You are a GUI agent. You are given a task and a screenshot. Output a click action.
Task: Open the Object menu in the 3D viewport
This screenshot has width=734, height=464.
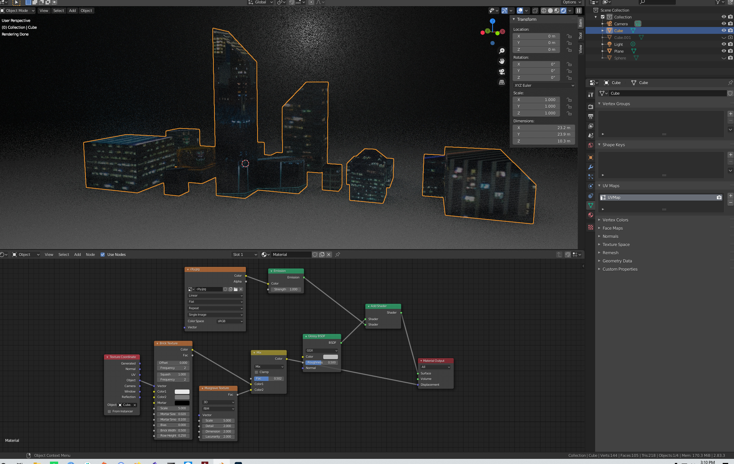86,11
